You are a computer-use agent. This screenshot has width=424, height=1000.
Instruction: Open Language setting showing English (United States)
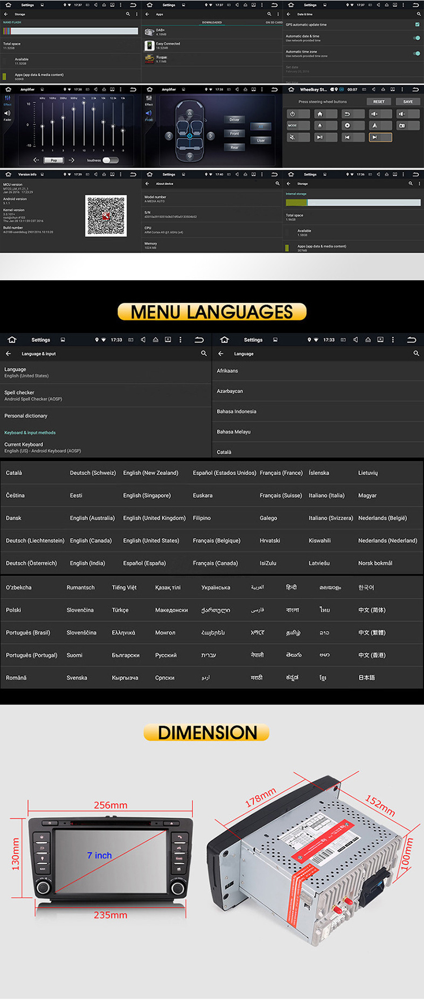click(x=105, y=372)
